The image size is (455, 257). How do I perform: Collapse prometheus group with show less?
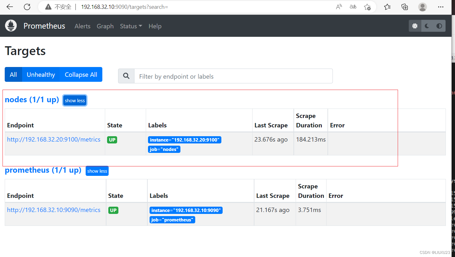click(97, 171)
